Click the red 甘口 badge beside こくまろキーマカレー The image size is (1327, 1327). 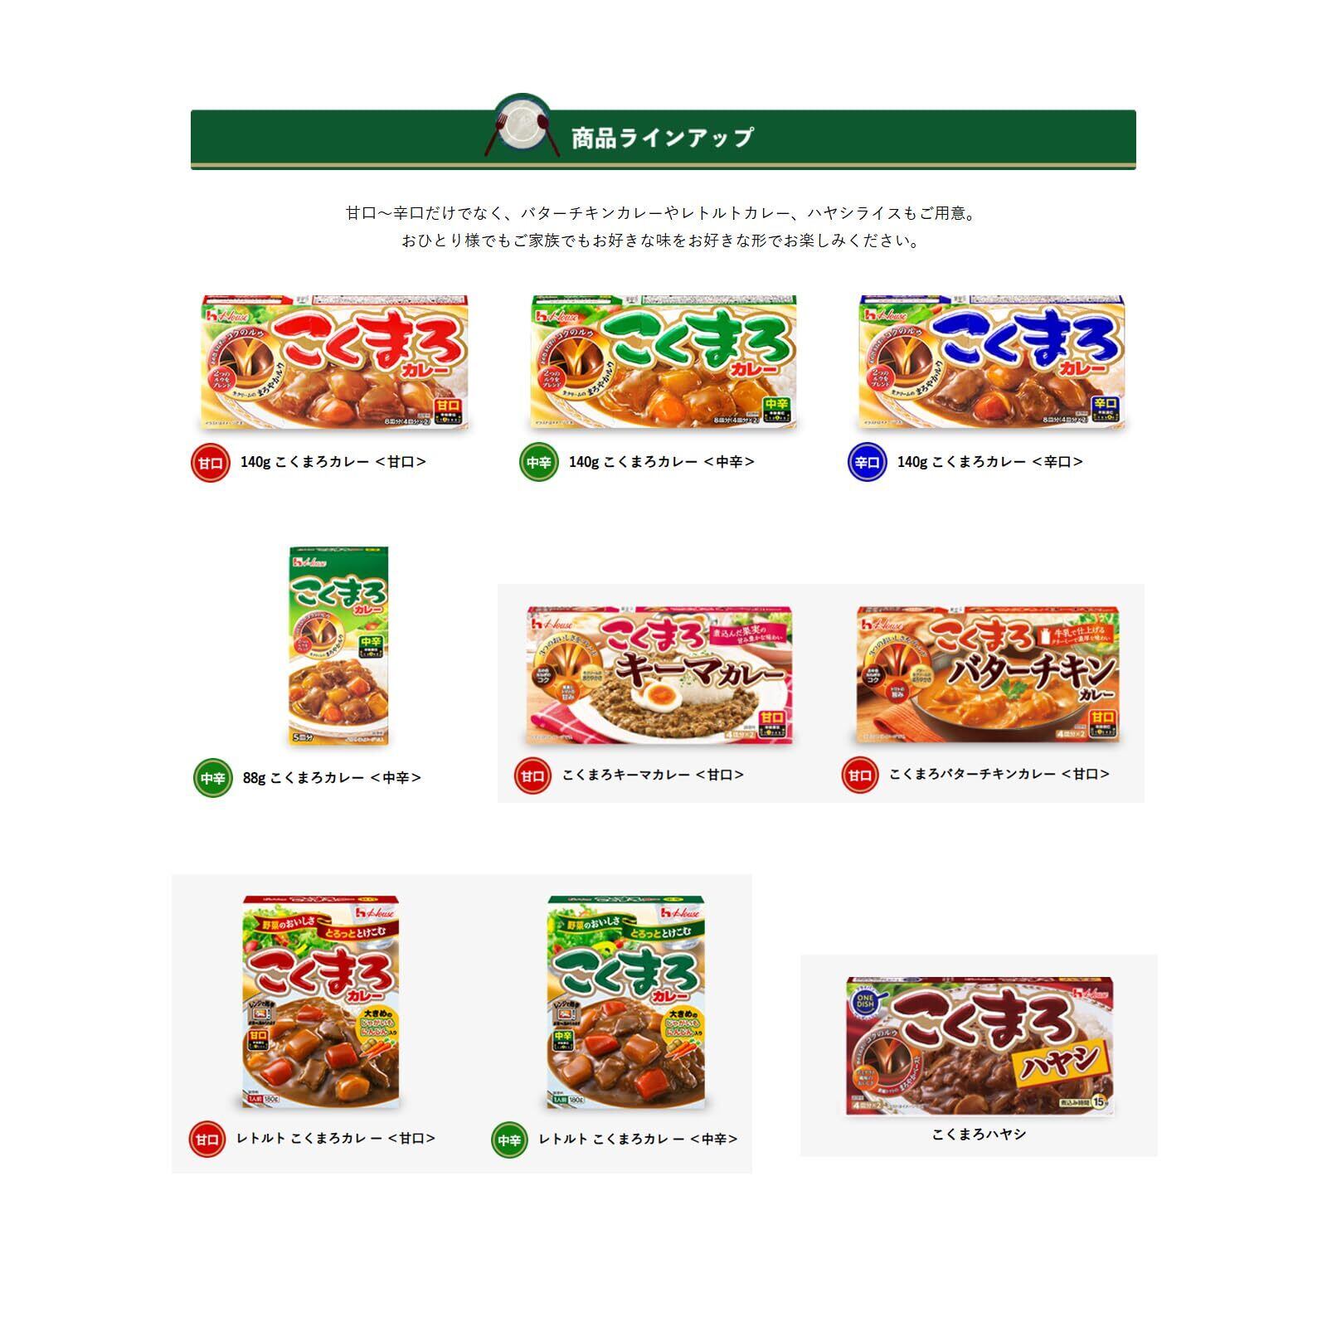coord(532,776)
